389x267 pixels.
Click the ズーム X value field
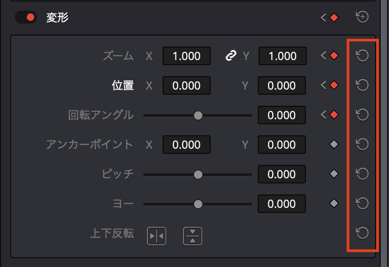pyautogui.click(x=186, y=56)
